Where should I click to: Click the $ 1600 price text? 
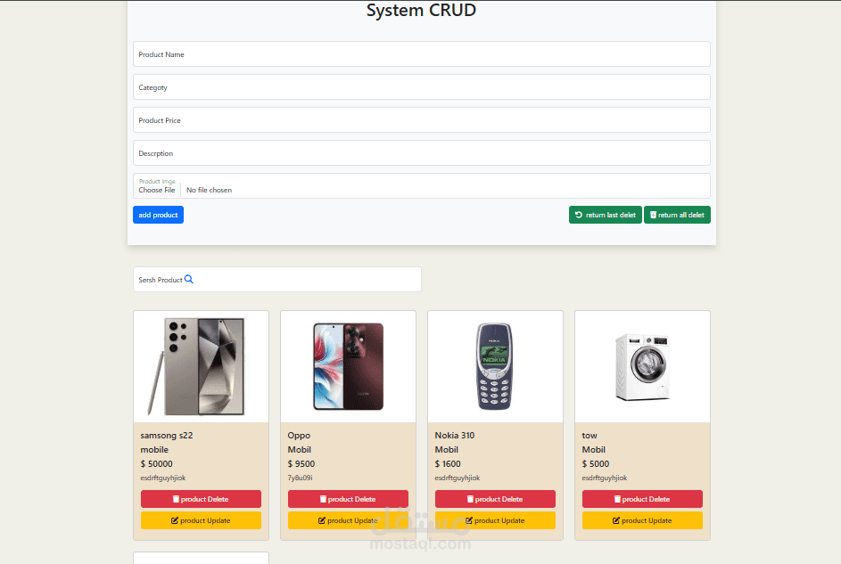pos(448,463)
